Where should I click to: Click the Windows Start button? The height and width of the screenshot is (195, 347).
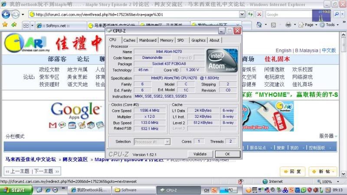(15, 190)
